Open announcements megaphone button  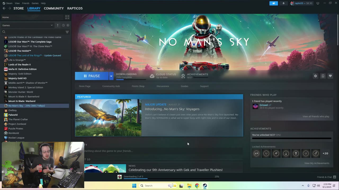(x=274, y=3)
